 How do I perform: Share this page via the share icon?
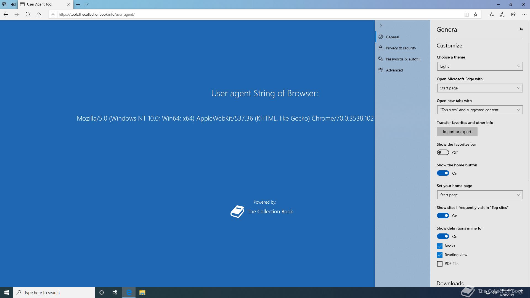(x=513, y=14)
